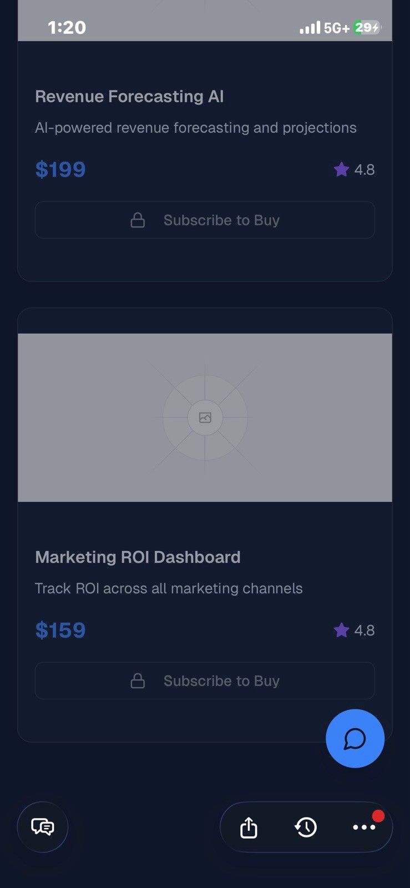Tap the share icon in bottom toolbar
410x888 pixels.
(249, 828)
